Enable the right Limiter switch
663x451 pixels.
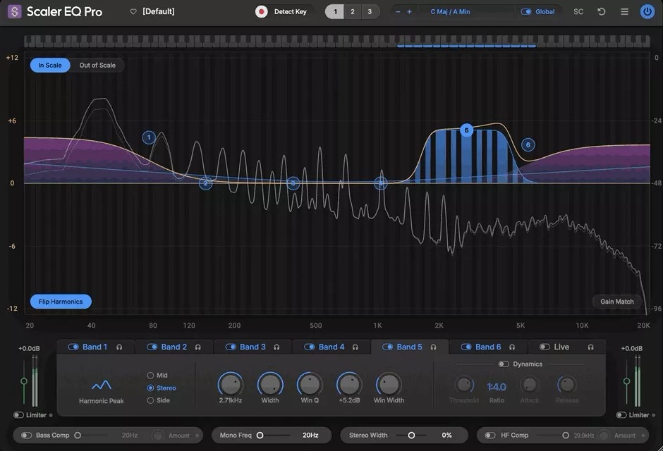(x=621, y=415)
